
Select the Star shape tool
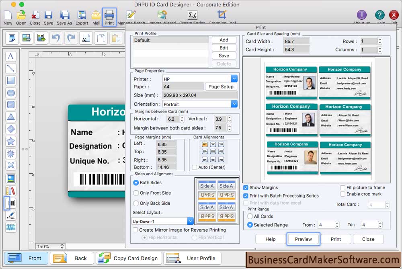(11, 141)
